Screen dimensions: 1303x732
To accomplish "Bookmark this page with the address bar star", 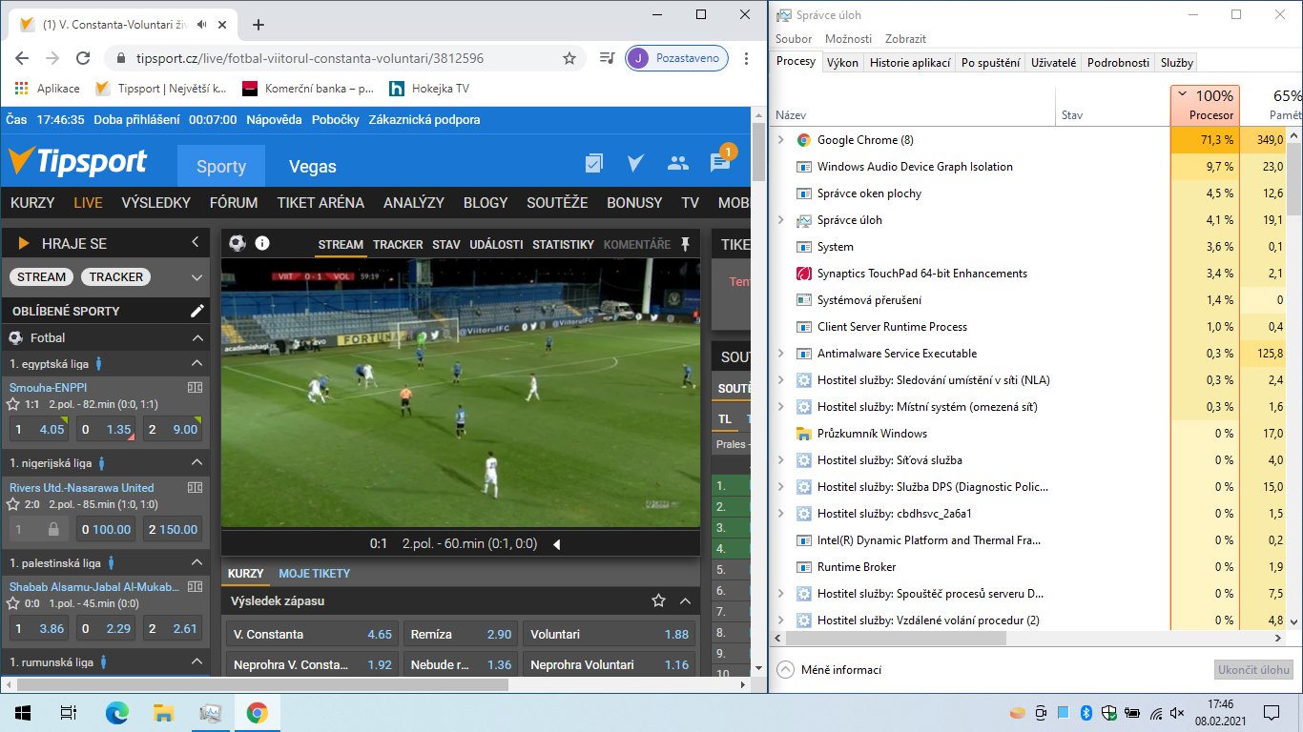I will tap(569, 58).
